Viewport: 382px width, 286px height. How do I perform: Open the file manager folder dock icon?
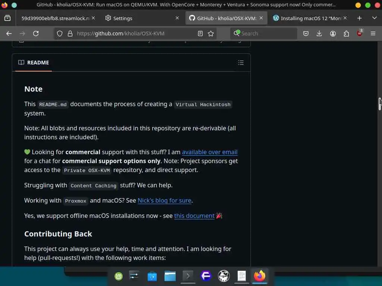tap(170, 276)
